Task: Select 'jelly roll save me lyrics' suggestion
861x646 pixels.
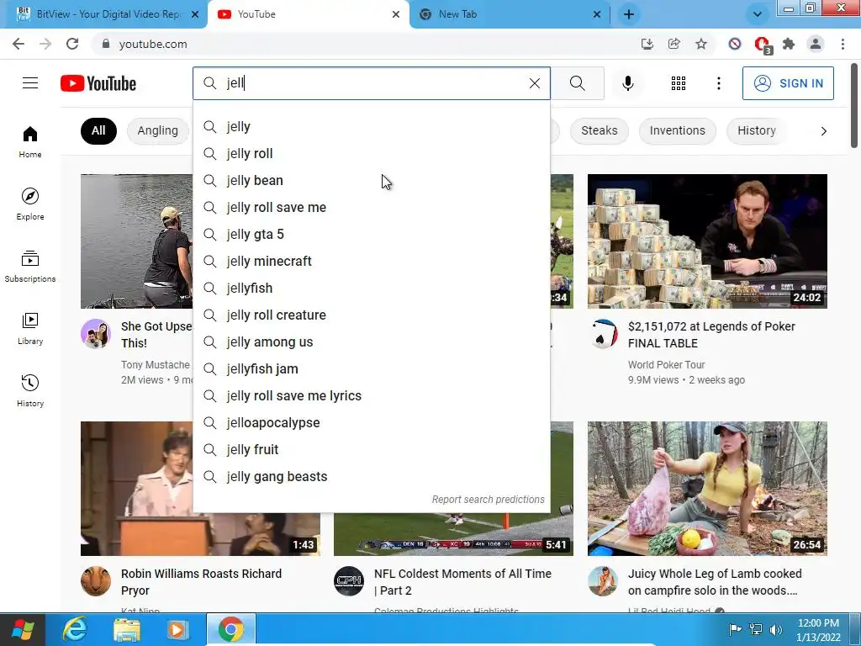Action: [x=372, y=395]
